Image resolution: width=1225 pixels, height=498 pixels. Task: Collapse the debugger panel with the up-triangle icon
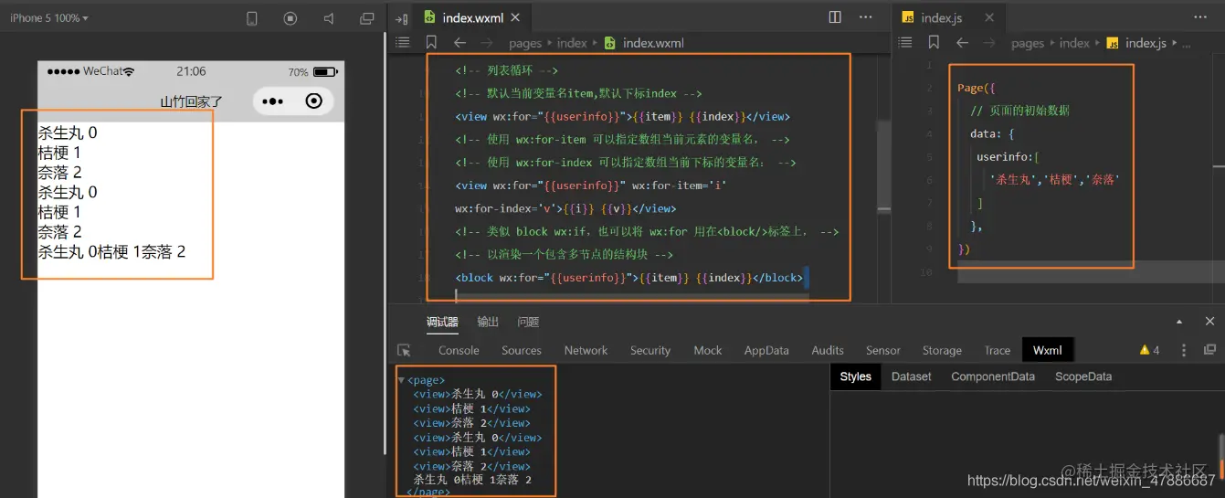click(x=1179, y=322)
